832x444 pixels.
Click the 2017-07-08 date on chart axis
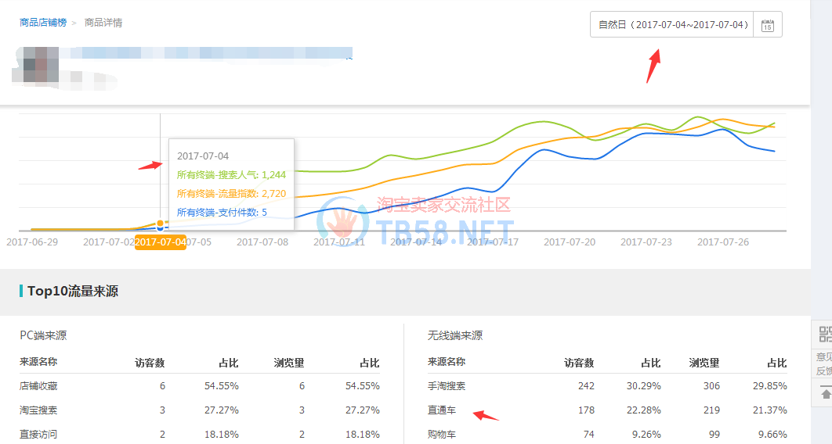262,242
